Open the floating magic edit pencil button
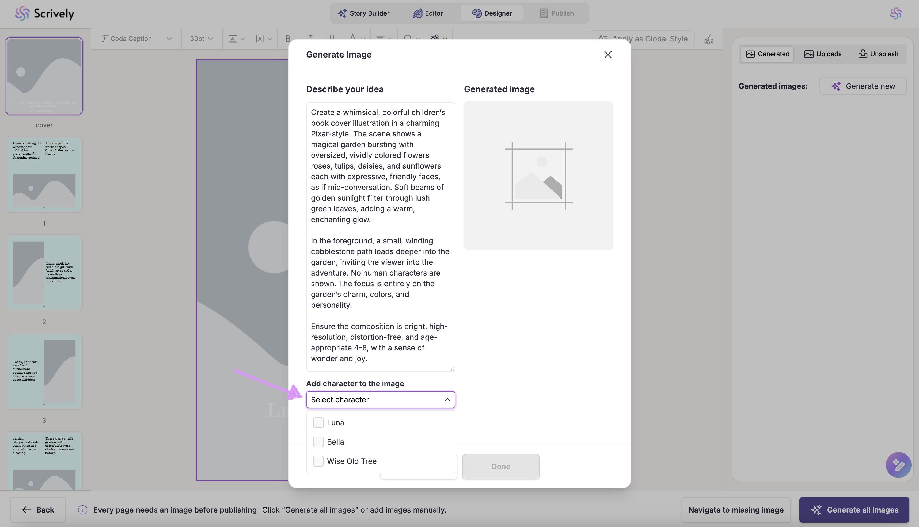Viewport: 919px width, 527px height. 898,465
